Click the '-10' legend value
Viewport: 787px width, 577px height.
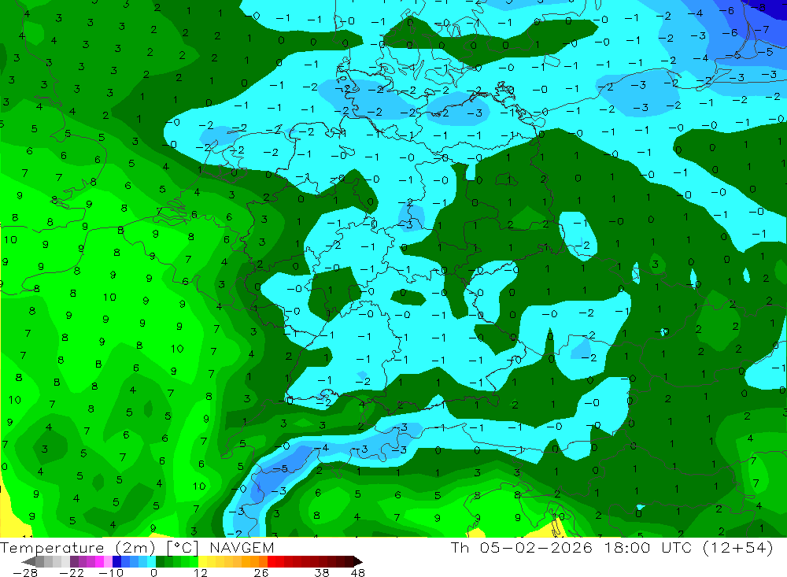point(111,573)
